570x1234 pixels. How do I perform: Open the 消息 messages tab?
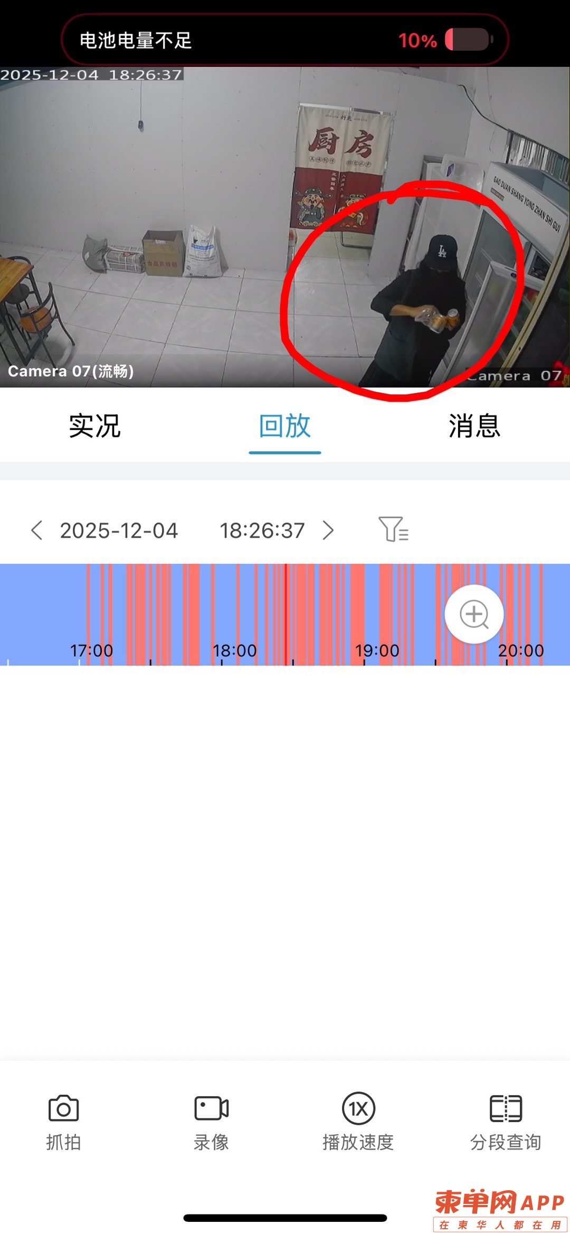pos(474,426)
